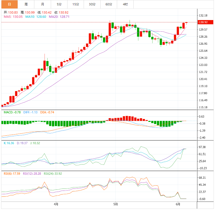This screenshot has width=215, height=212.
Task: Click the MA5: 130.05 legend label
Action: tap(13, 17)
